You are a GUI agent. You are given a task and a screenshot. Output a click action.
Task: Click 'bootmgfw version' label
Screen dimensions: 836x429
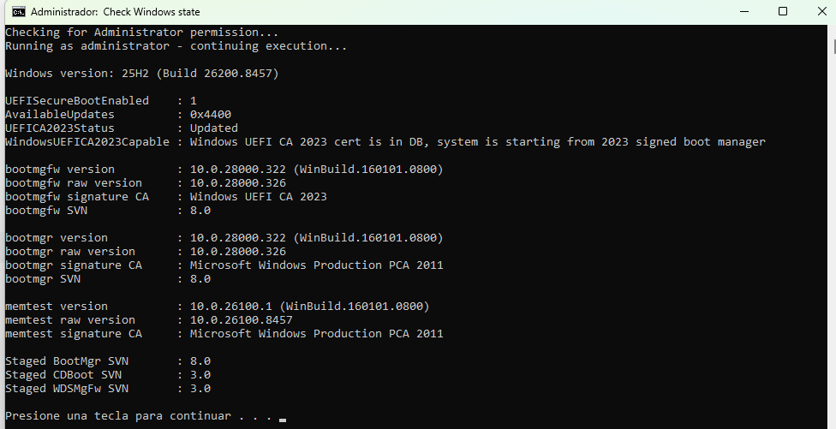(60, 170)
